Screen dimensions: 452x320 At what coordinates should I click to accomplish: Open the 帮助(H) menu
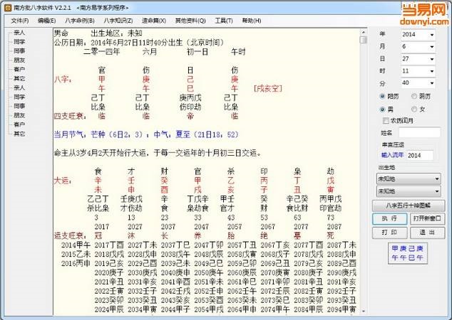pos(252,21)
